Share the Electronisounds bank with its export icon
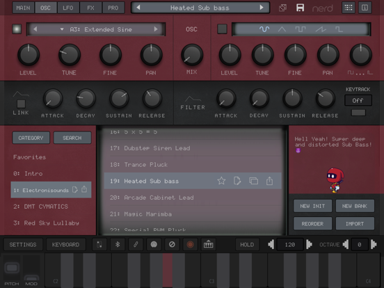Viewport: 384px width, 288px height. [84, 189]
